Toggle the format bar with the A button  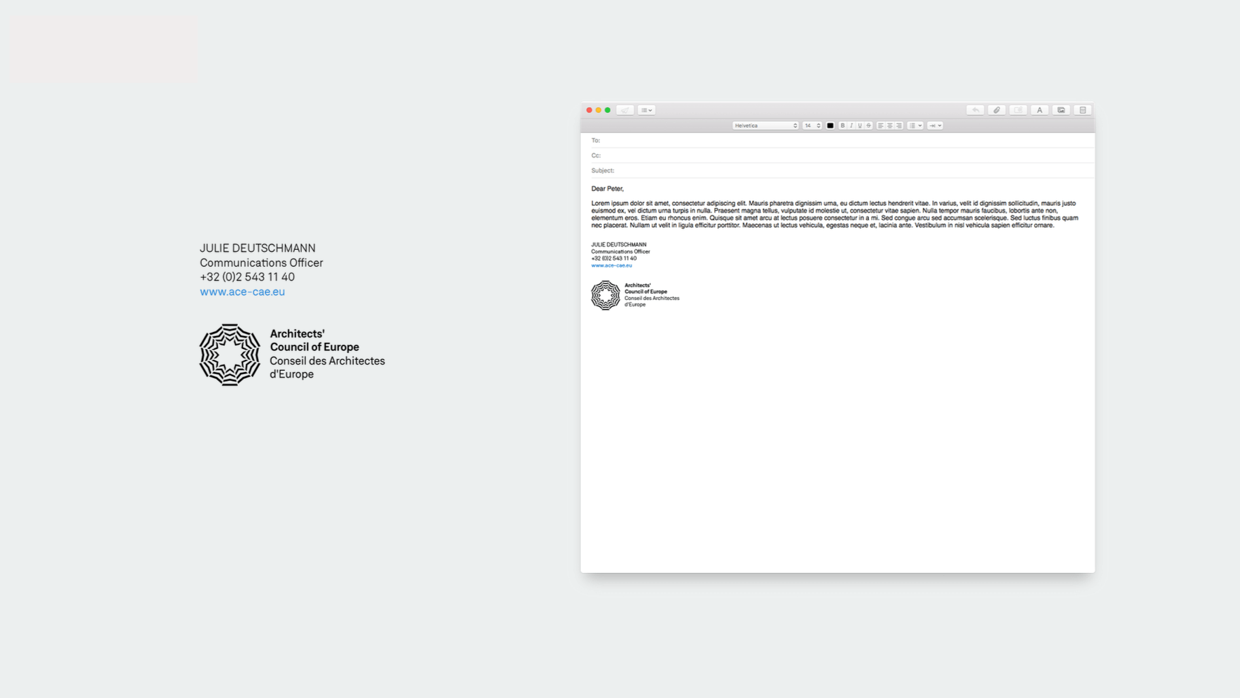pos(1040,110)
